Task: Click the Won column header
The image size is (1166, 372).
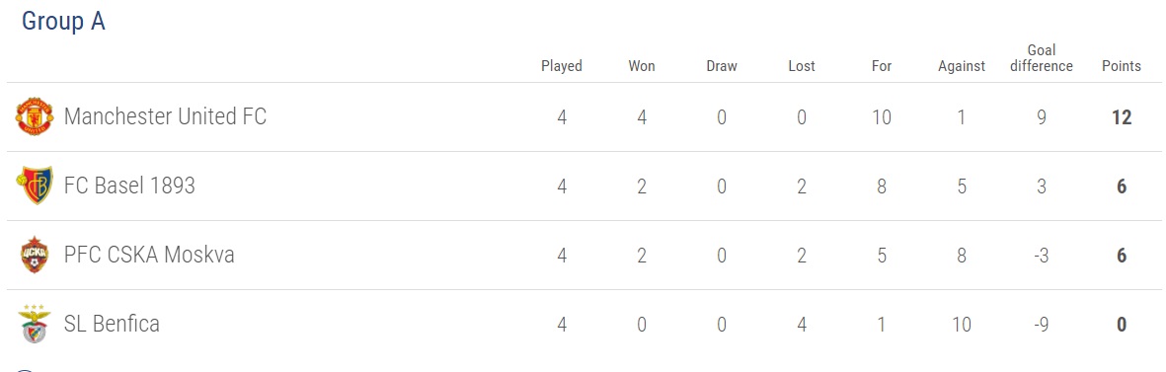Action: 642,66
